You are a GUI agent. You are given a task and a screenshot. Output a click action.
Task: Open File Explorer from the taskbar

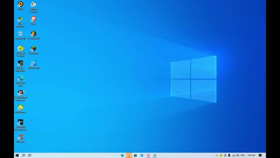coord(129,155)
